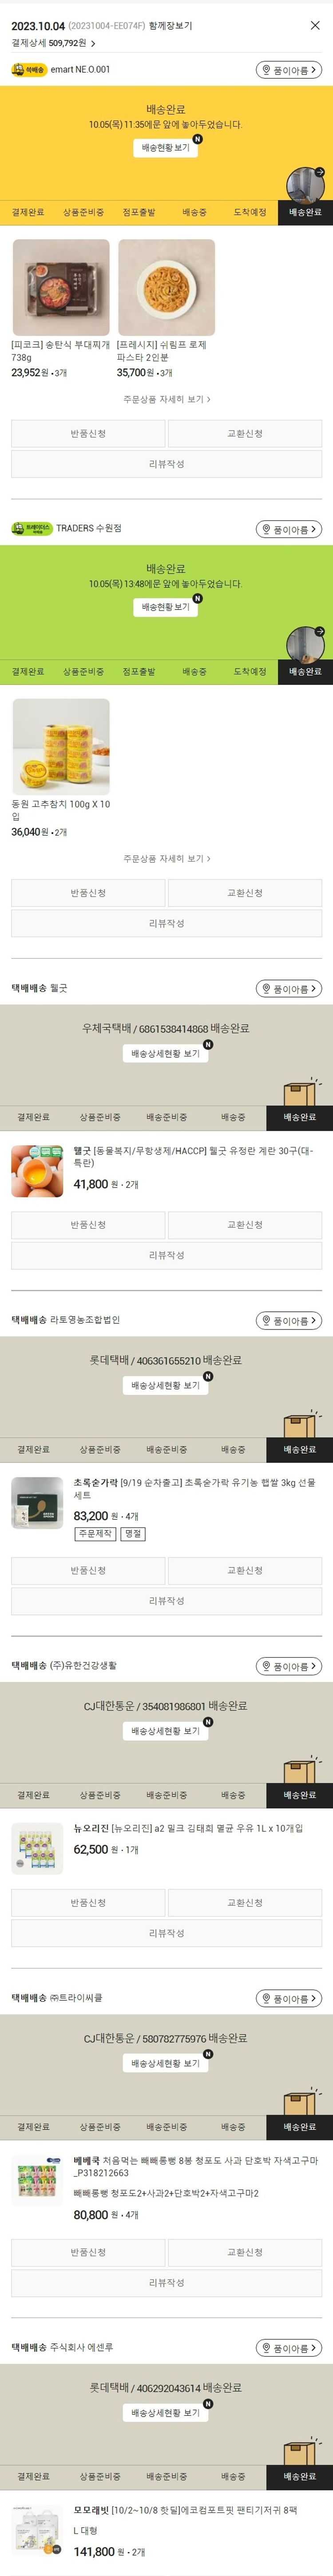Open 품아이롬 icon for ㈜트라이씨클
This screenshot has height=2576, width=333.
pyautogui.click(x=289, y=1998)
